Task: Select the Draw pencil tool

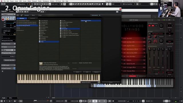Action: [x=76, y=4]
